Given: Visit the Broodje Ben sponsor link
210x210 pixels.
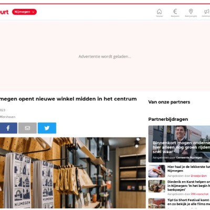Looking at the screenshot, I should pos(199,176).
